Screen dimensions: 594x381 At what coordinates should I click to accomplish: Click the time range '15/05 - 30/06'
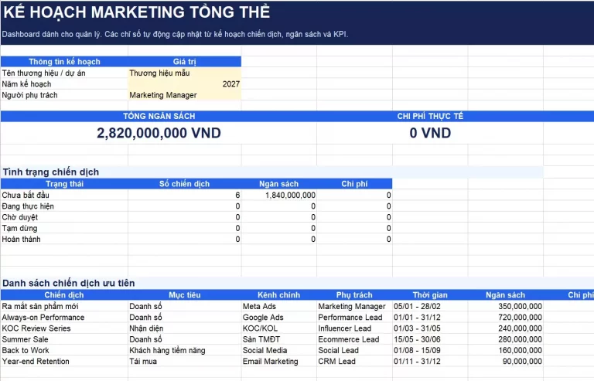click(x=430, y=339)
